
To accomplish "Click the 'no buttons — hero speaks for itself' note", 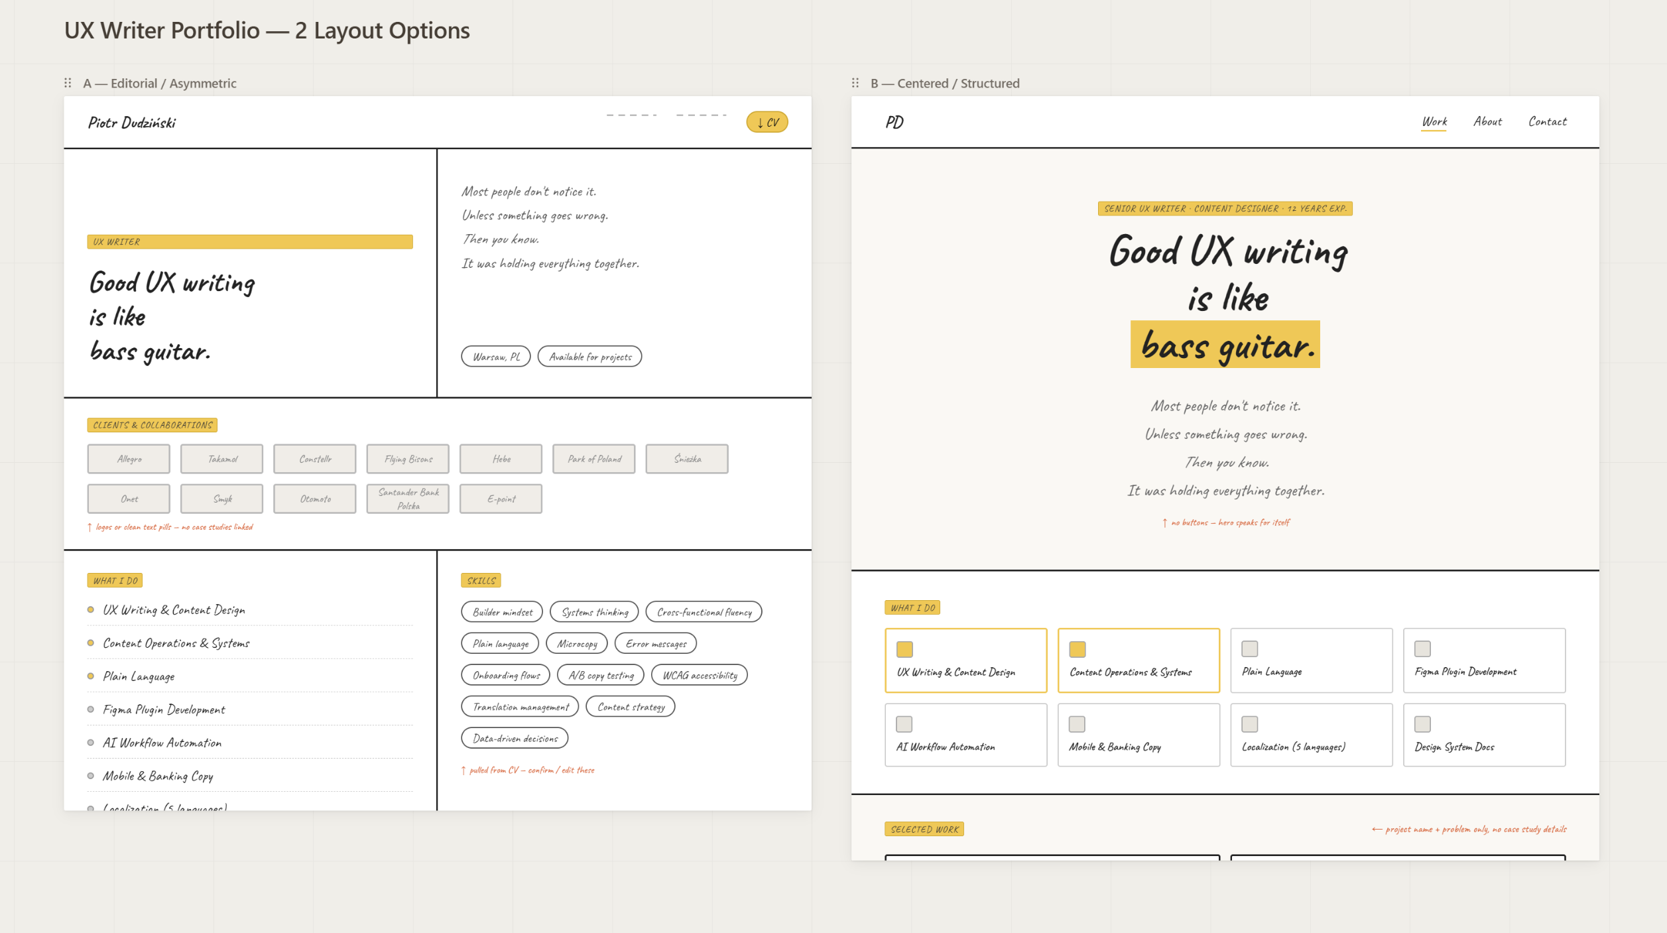I will tap(1226, 523).
